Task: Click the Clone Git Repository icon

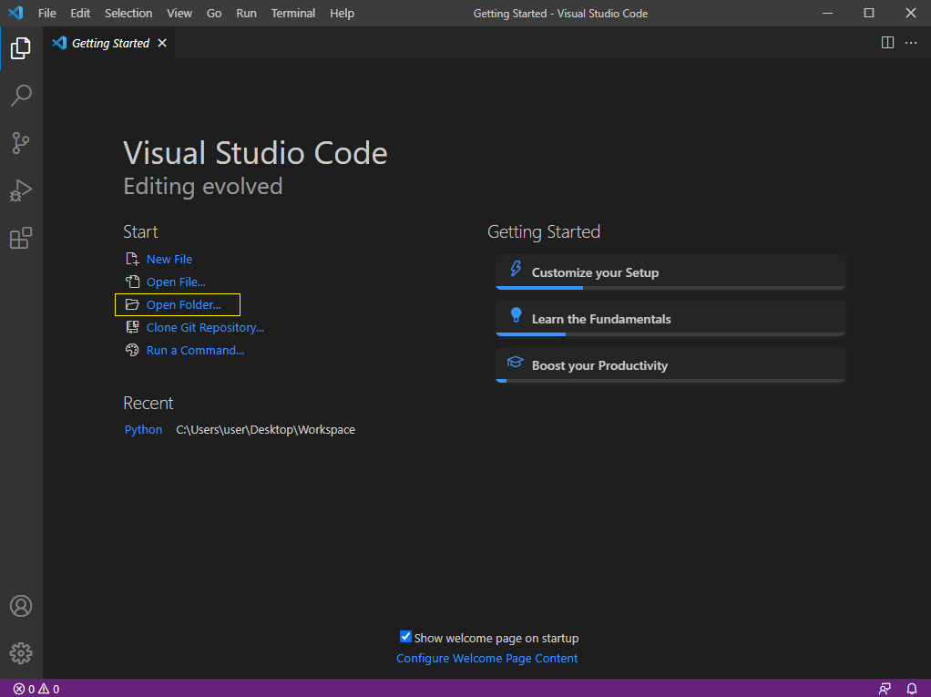Action: [132, 327]
